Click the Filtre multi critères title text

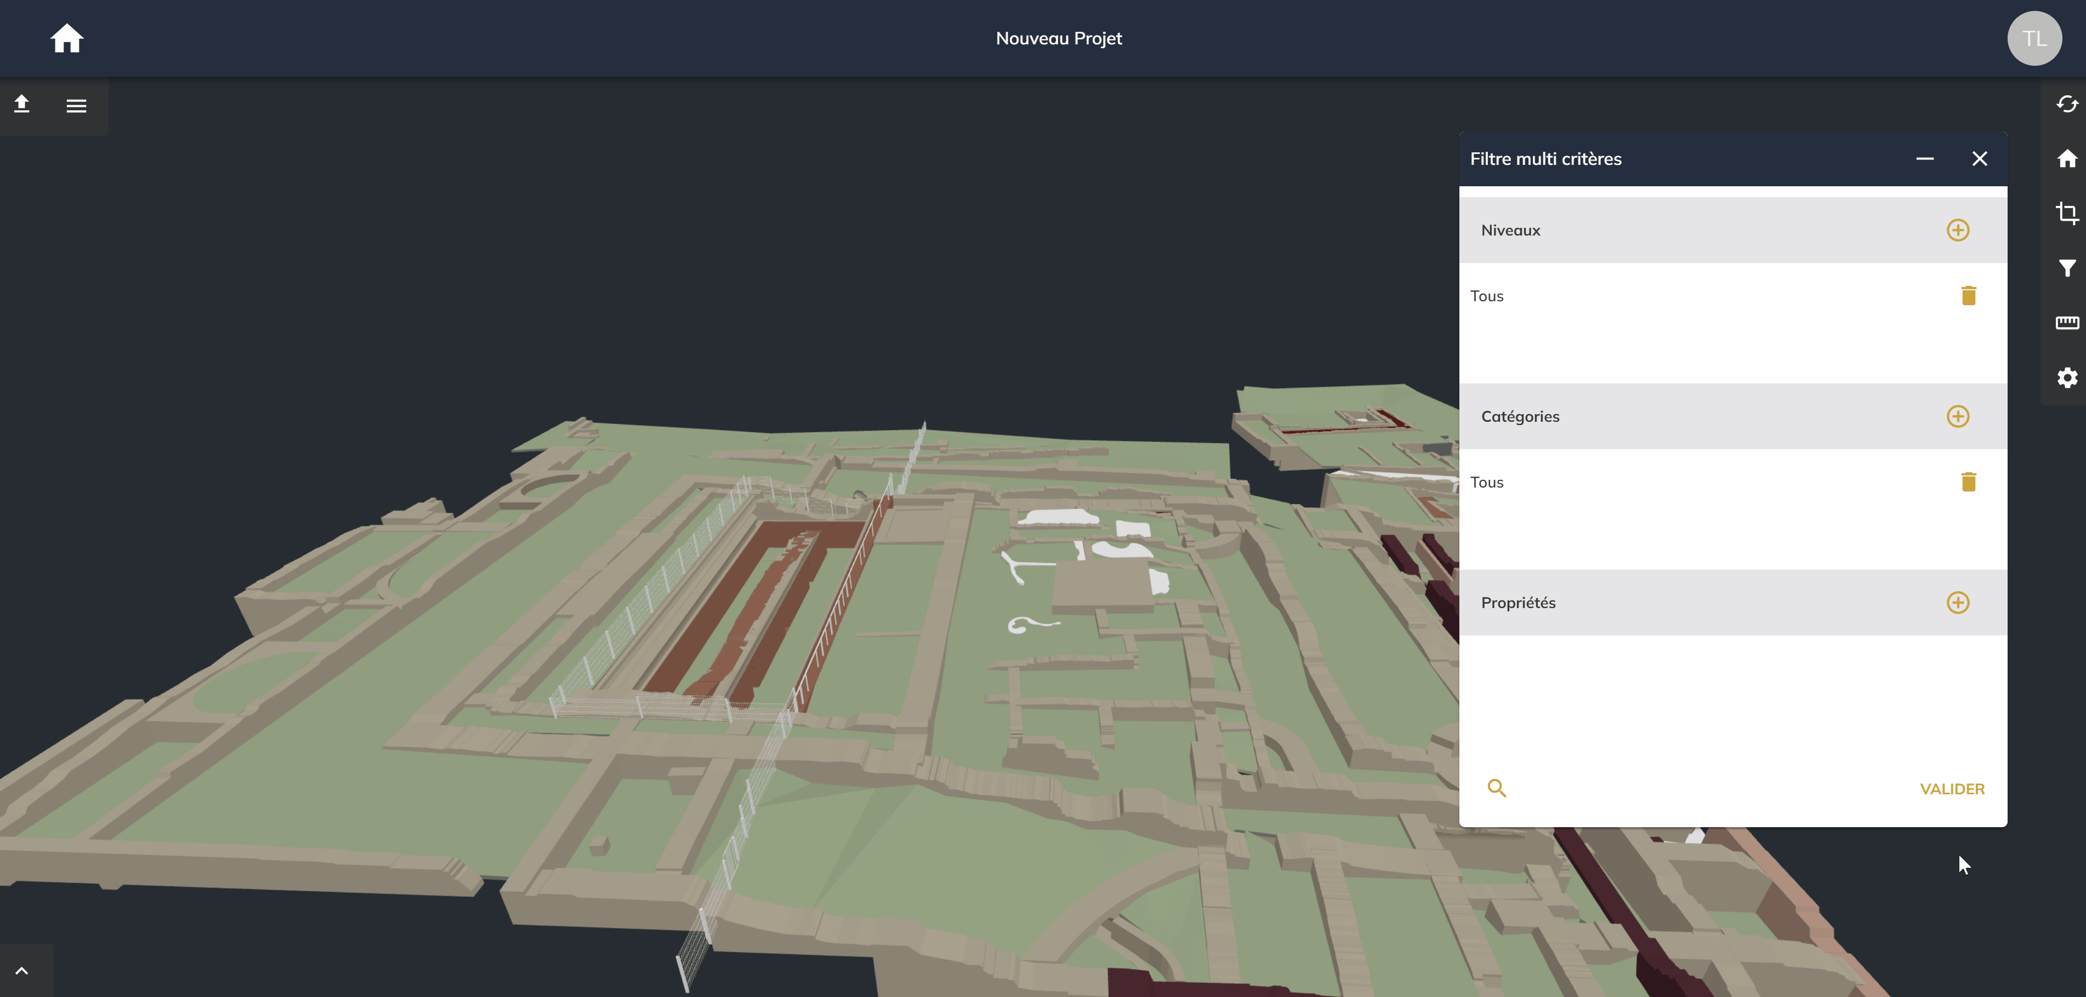pyautogui.click(x=1545, y=159)
